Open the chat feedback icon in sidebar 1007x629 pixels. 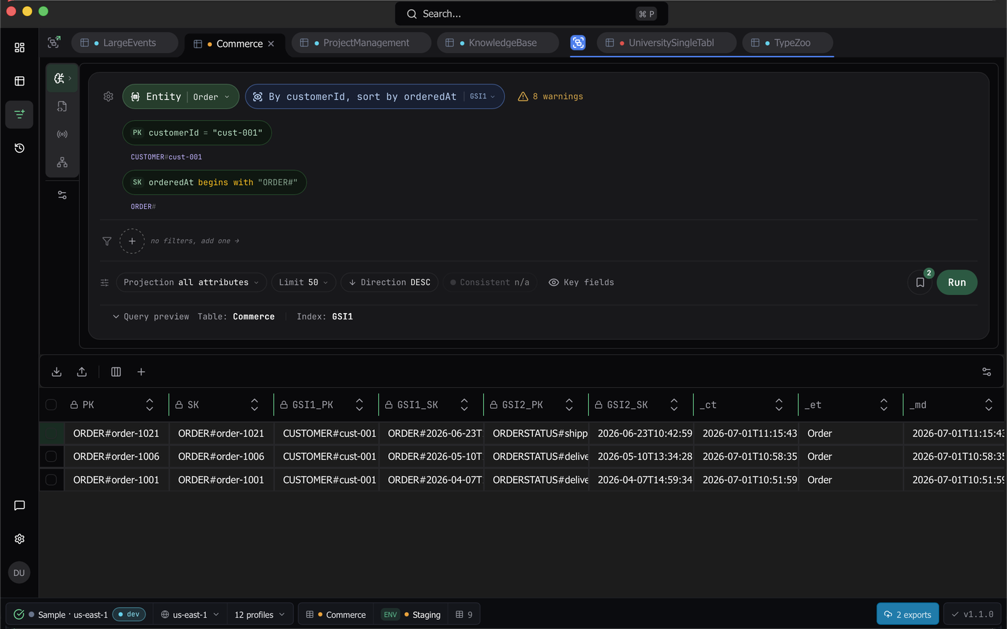[20, 505]
